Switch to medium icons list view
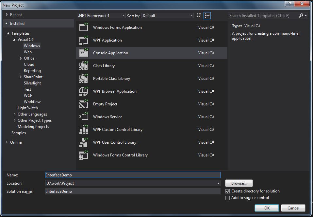The width and height of the screenshot is (313, 217). [207, 16]
